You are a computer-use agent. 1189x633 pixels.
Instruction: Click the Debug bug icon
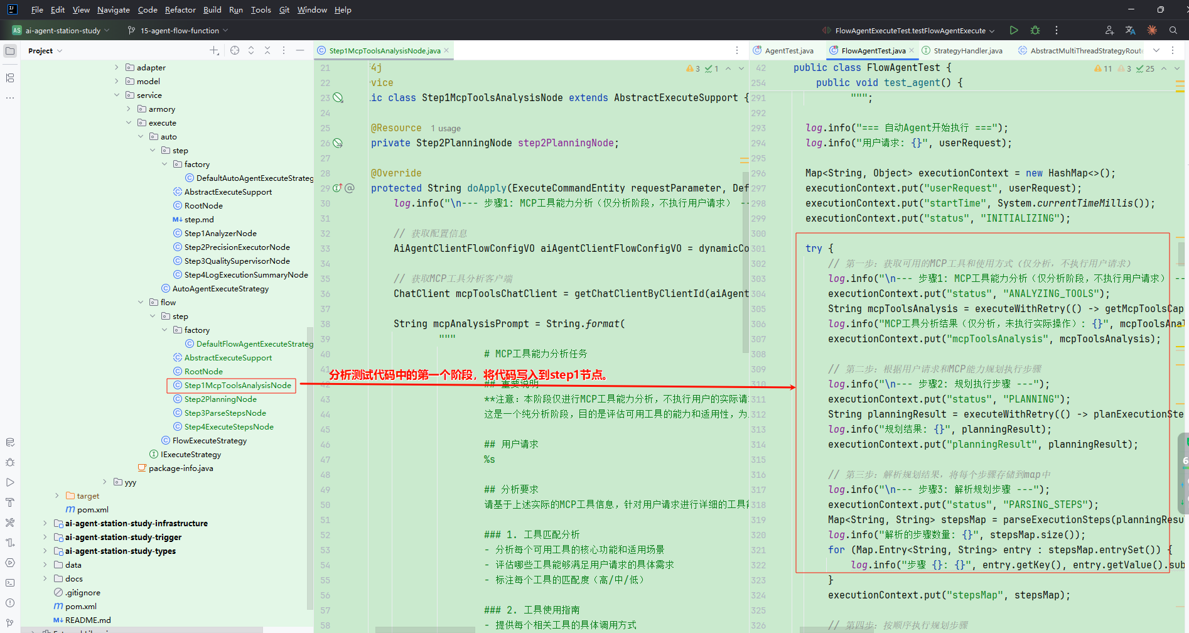coord(1035,30)
